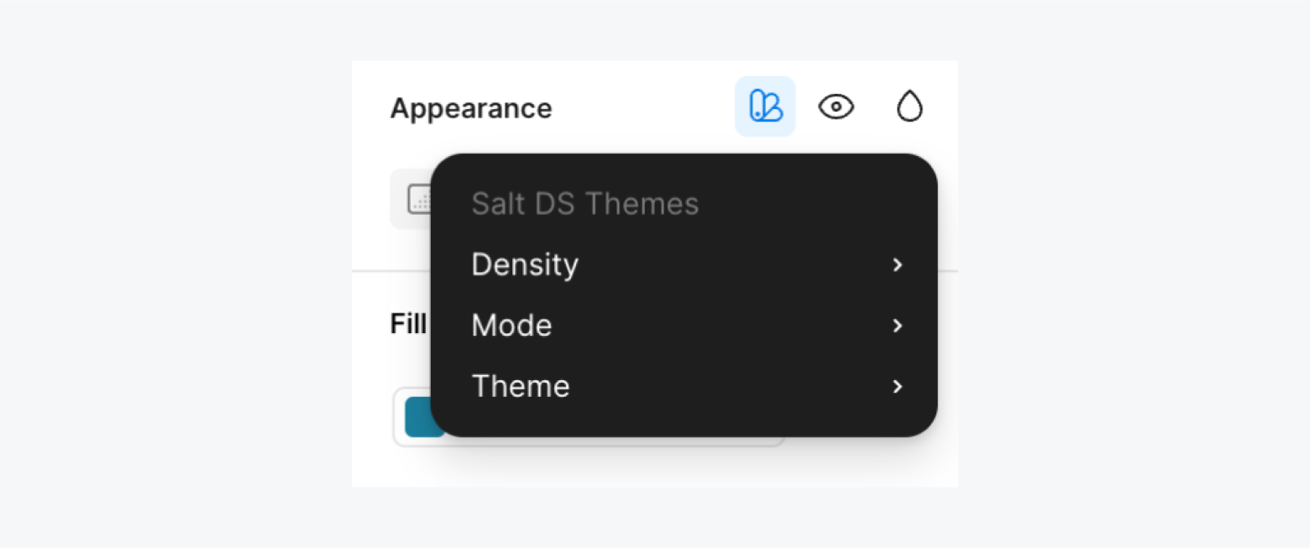This screenshot has width=1310, height=548.
Task: Click the Appearance panel title
Action: [470, 107]
